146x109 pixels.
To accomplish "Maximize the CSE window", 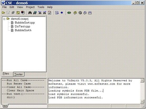I will (x=138, y=3).
